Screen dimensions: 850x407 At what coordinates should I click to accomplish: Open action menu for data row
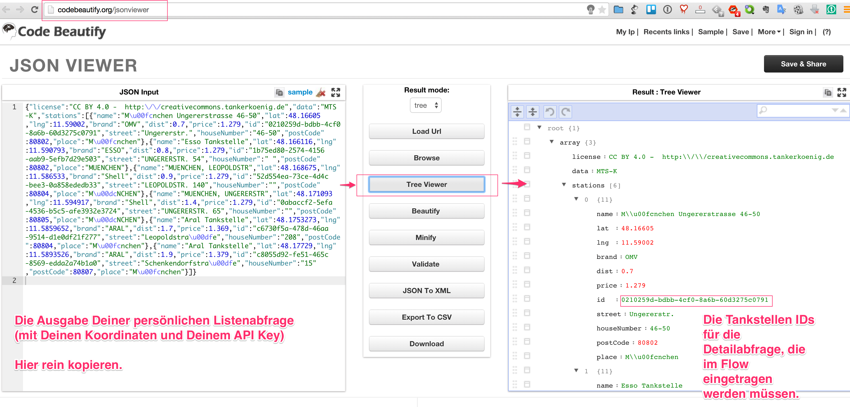(527, 170)
